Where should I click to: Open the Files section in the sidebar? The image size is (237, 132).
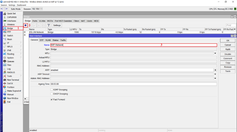tap(9, 65)
